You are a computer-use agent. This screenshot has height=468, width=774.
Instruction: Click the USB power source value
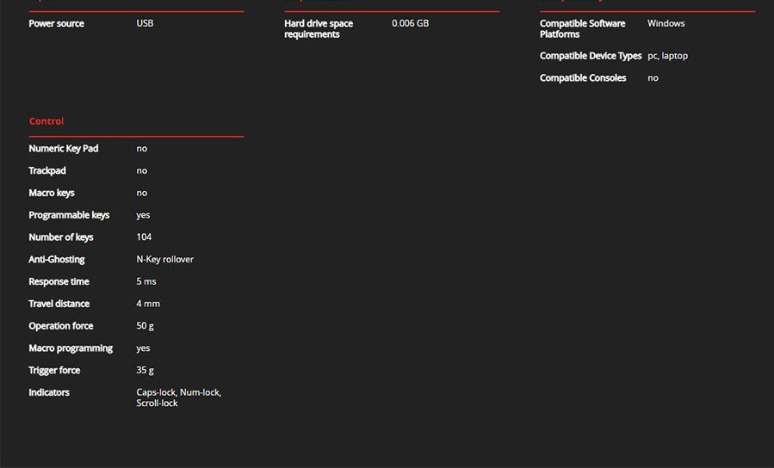[x=145, y=23]
